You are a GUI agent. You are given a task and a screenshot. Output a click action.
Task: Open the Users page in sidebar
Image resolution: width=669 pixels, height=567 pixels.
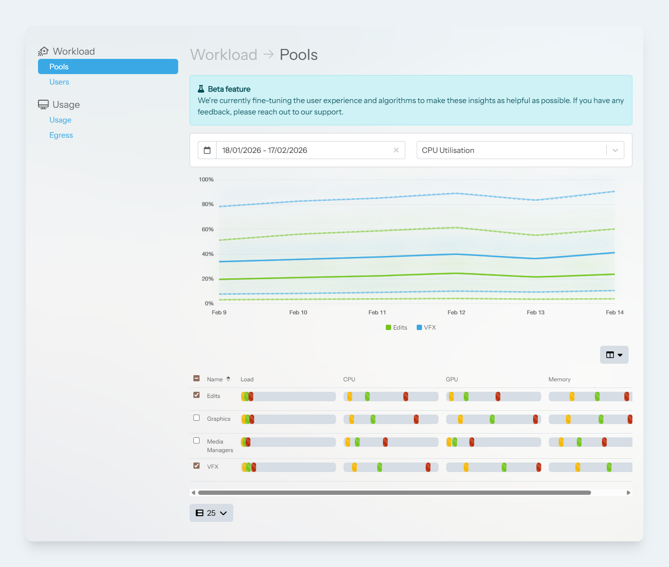pos(59,82)
